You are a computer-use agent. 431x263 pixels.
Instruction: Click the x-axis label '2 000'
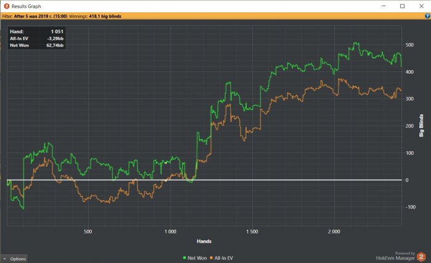pyautogui.click(x=334, y=232)
